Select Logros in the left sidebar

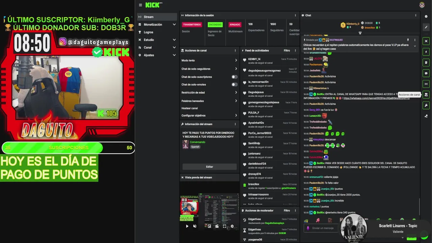(x=157, y=32)
